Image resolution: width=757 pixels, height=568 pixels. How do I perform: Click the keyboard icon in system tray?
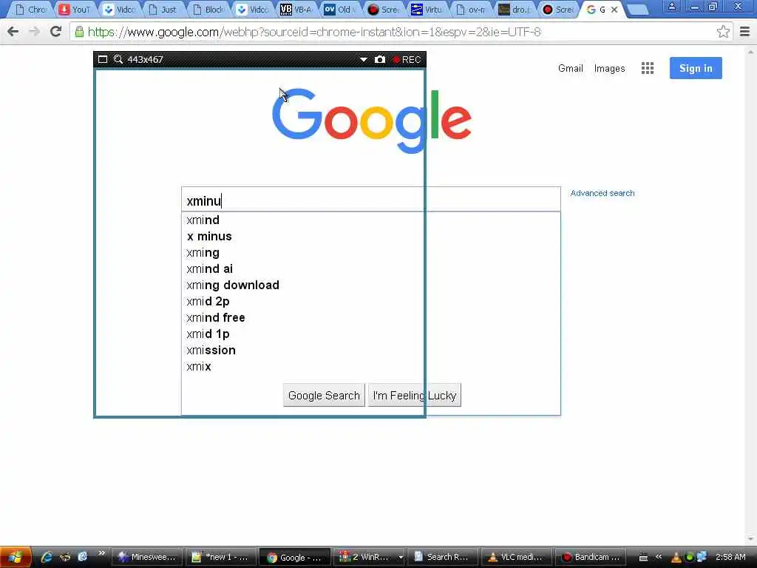(644, 558)
